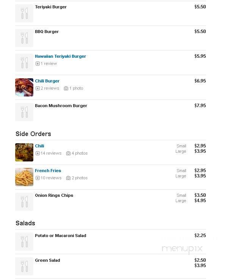Open the French Fries item link
Viewport: 250px width, 280px height.
click(x=48, y=171)
